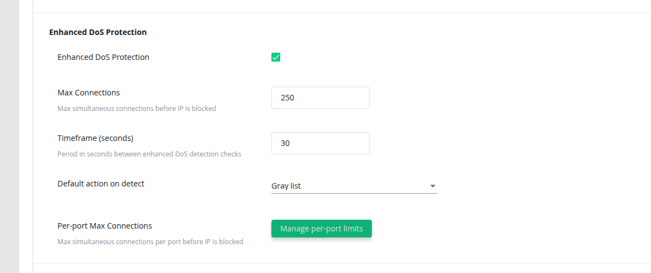Click the Default action on detect label

[x=101, y=184]
